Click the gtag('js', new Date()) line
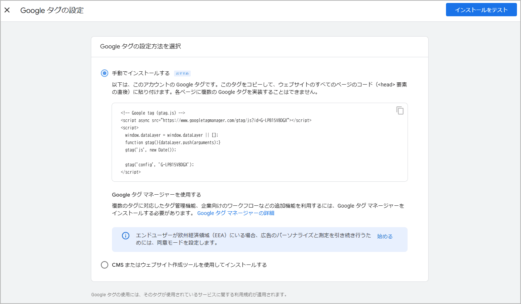 click(151, 150)
